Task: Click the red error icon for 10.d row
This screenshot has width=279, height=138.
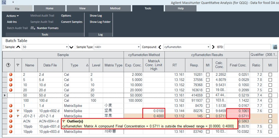Action: click(11, 85)
